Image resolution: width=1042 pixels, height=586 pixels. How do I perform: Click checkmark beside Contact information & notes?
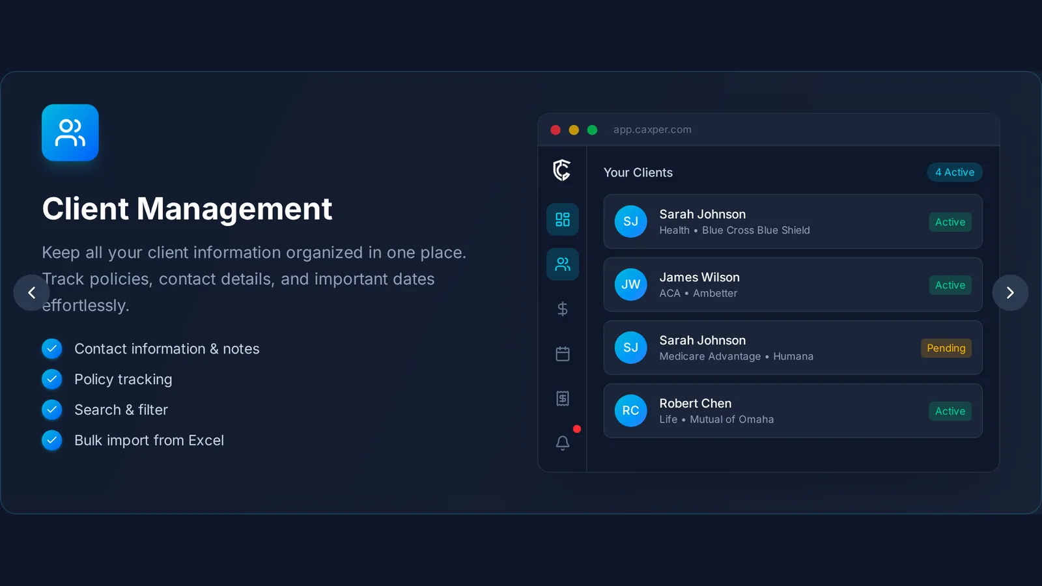(52, 349)
